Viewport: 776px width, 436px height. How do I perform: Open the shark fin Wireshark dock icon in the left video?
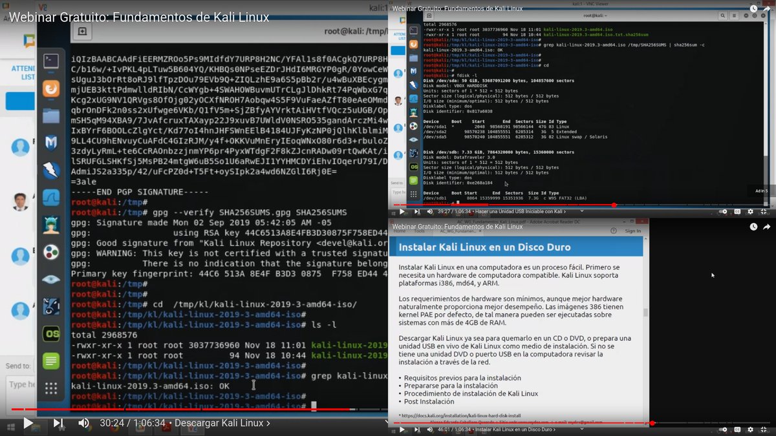point(51,198)
